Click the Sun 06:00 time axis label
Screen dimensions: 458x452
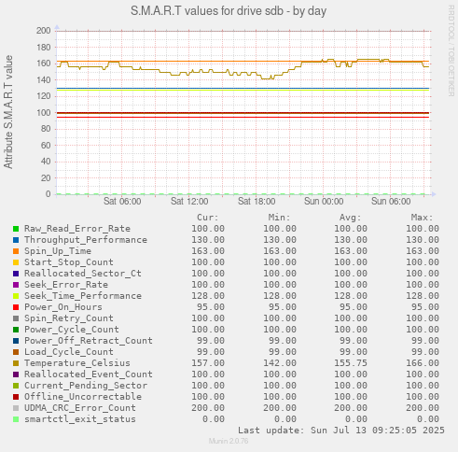tap(391, 202)
